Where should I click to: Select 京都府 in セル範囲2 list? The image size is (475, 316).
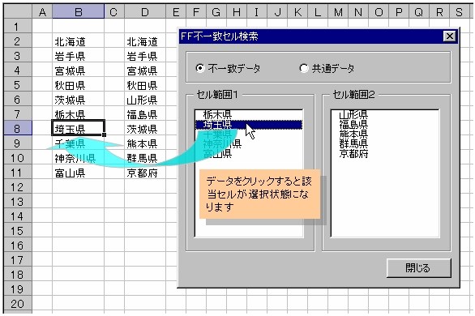pos(353,154)
